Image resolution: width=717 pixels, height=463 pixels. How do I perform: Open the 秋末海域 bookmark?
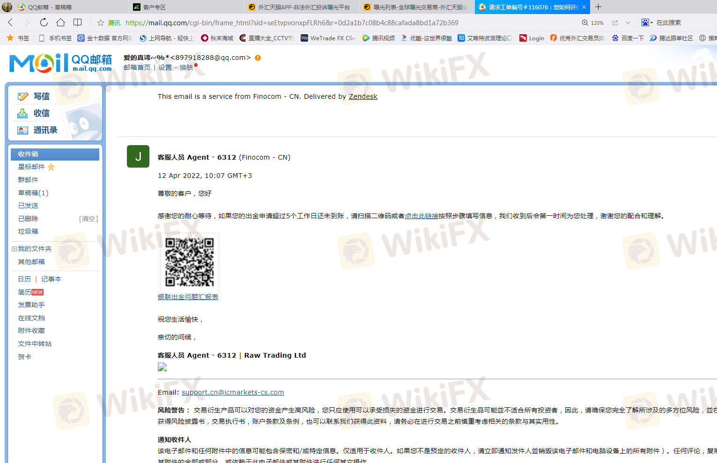tap(217, 38)
